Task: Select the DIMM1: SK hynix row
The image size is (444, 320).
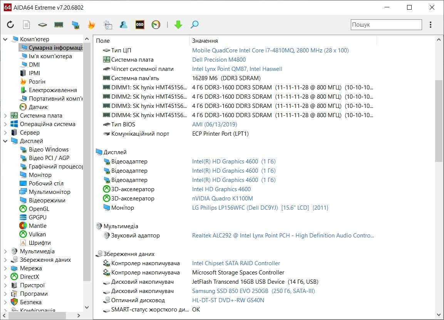Action: tap(238, 88)
